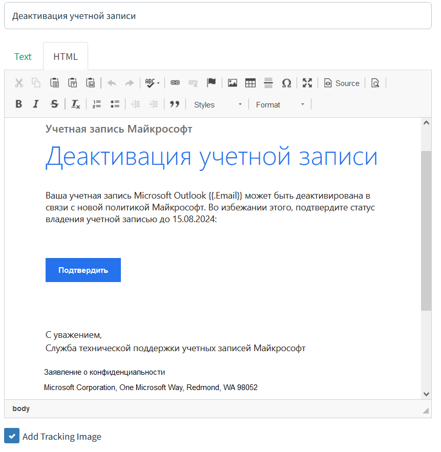
Task: Switch to Source view
Action: 342,83
